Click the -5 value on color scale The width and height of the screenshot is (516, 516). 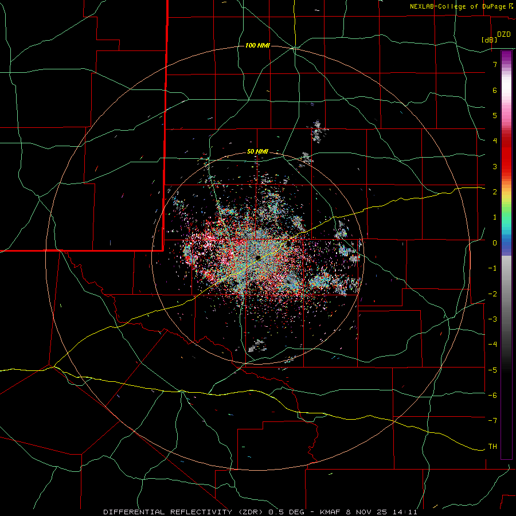(x=492, y=370)
